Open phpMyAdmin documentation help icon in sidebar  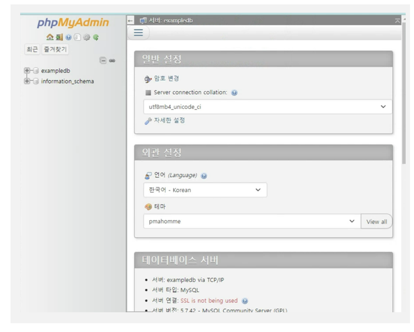click(x=68, y=37)
